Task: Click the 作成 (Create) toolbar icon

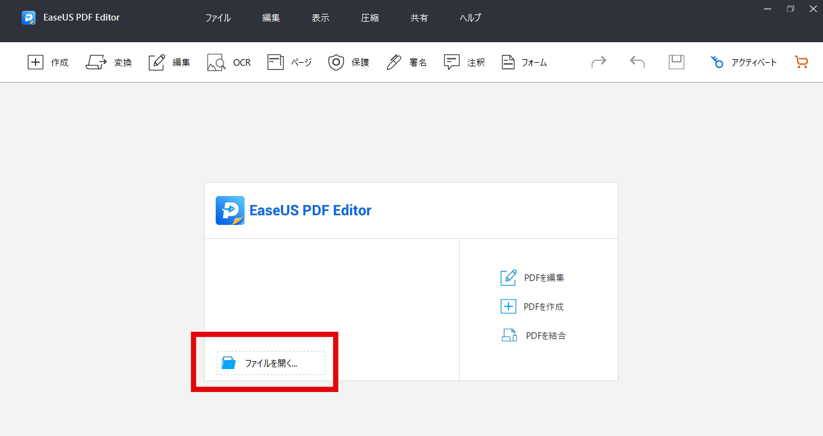Action: coord(36,62)
